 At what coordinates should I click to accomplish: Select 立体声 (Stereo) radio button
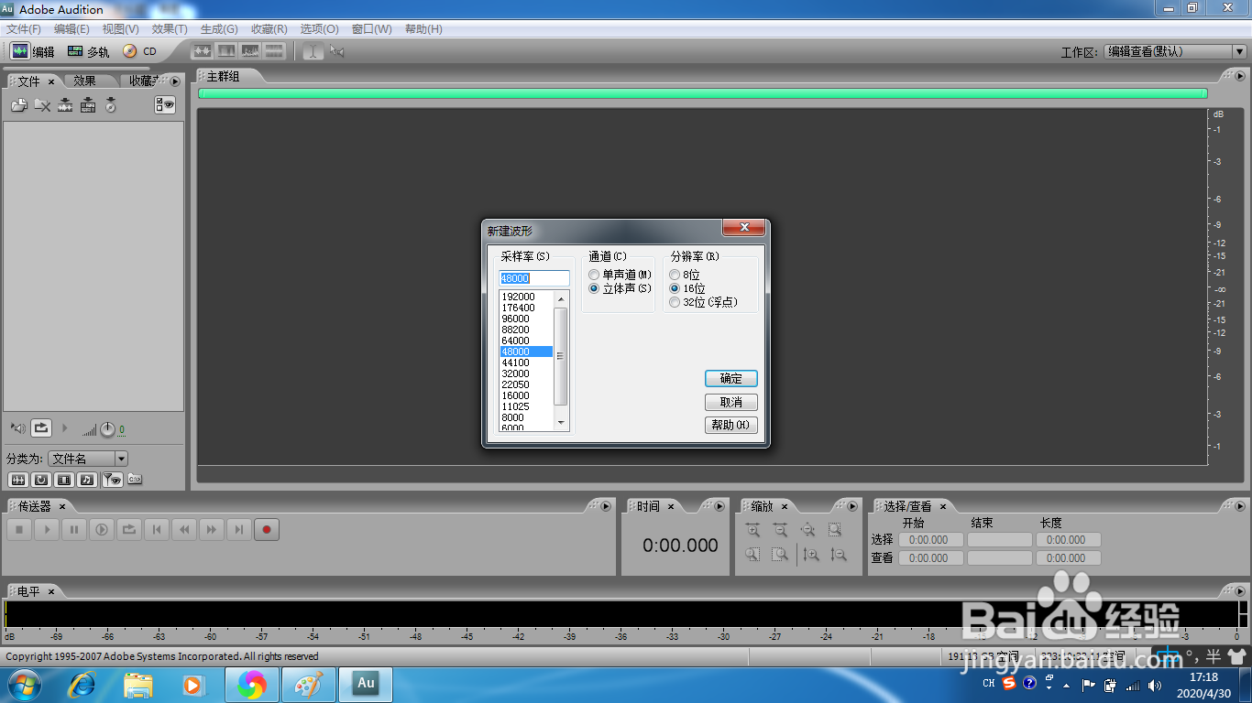click(594, 288)
